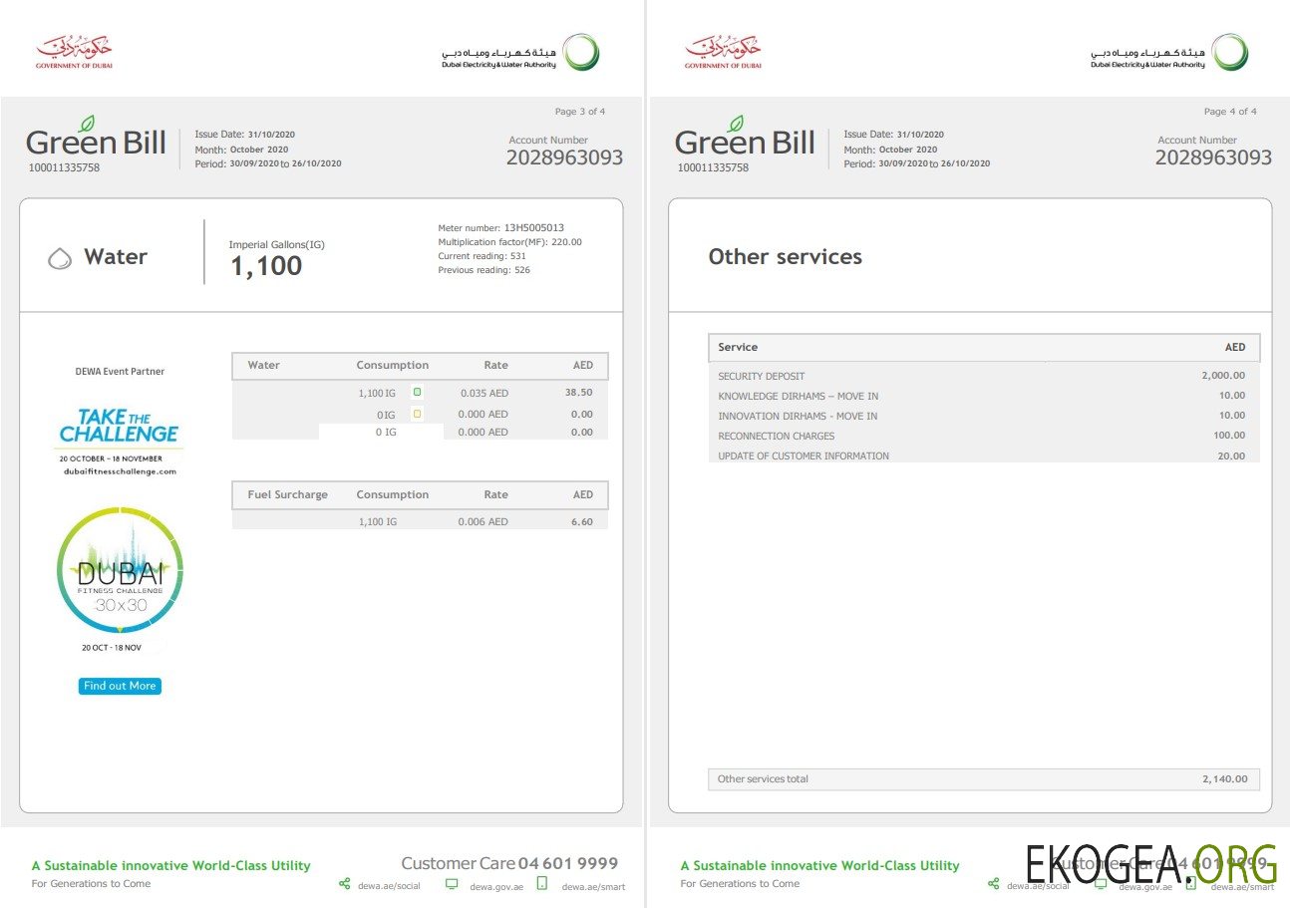Click the Find out More button
The width and height of the screenshot is (1290, 908).
[x=119, y=686]
